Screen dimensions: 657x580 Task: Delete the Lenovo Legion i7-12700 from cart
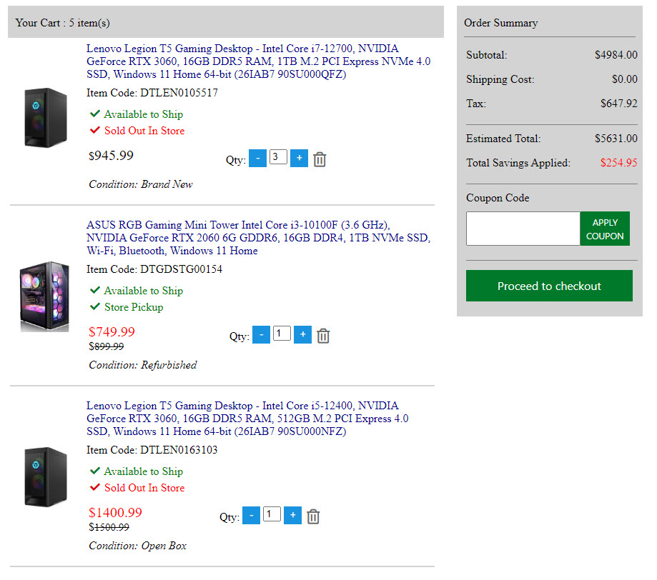click(x=320, y=159)
